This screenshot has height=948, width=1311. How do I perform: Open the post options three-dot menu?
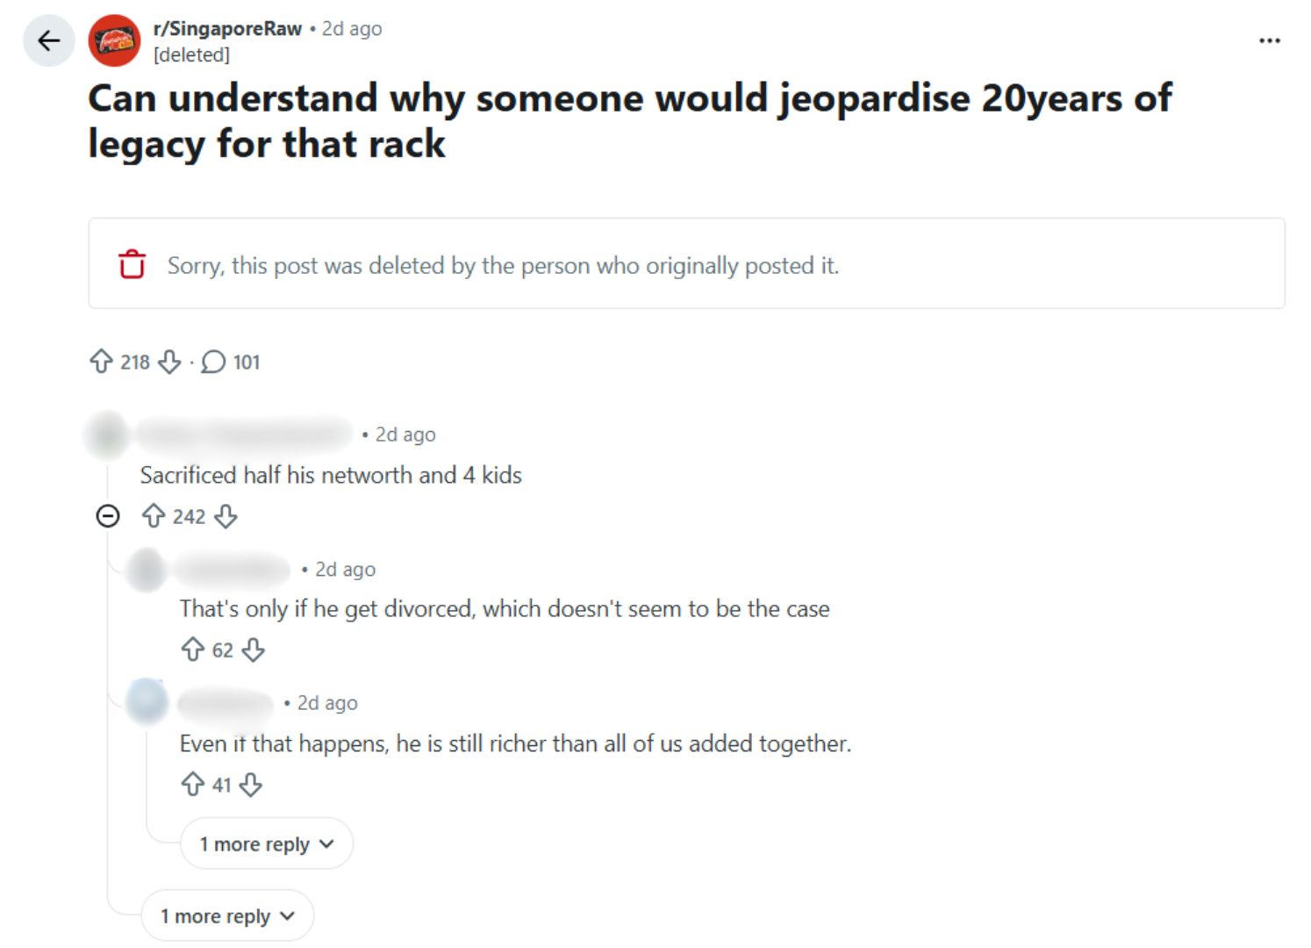1269,40
